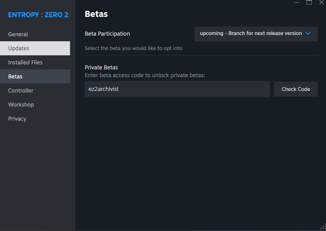This screenshot has height=231, width=326.
Task: Select the Betas sidebar item
Action: (x=15, y=77)
